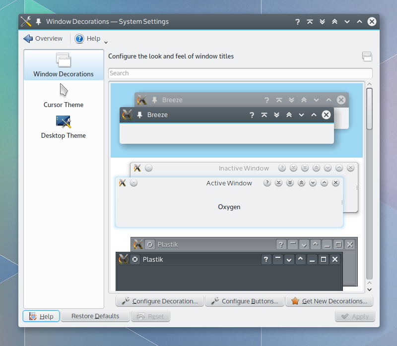
Task: Click the X button on the inactive Plastik preview
Action: pyautogui.click(x=350, y=244)
